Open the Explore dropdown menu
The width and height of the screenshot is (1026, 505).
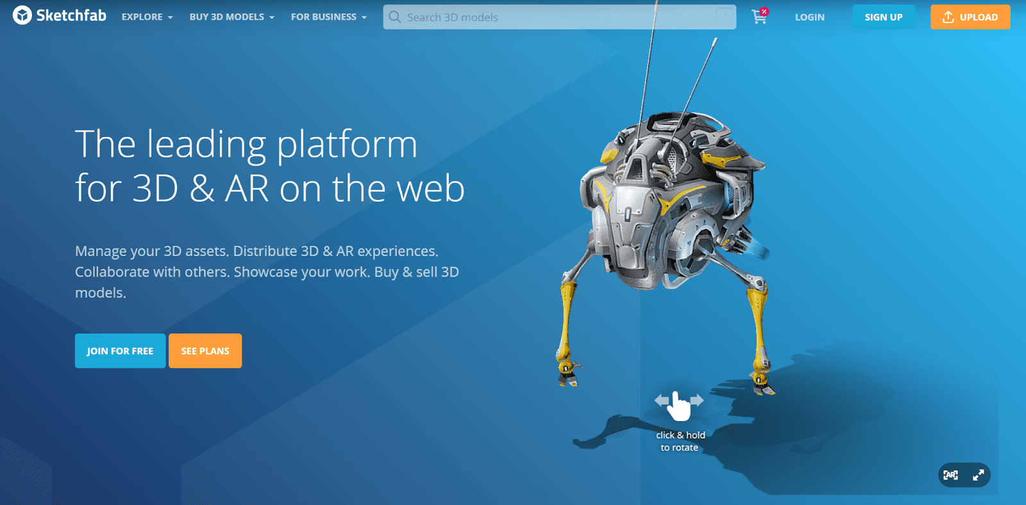click(147, 17)
